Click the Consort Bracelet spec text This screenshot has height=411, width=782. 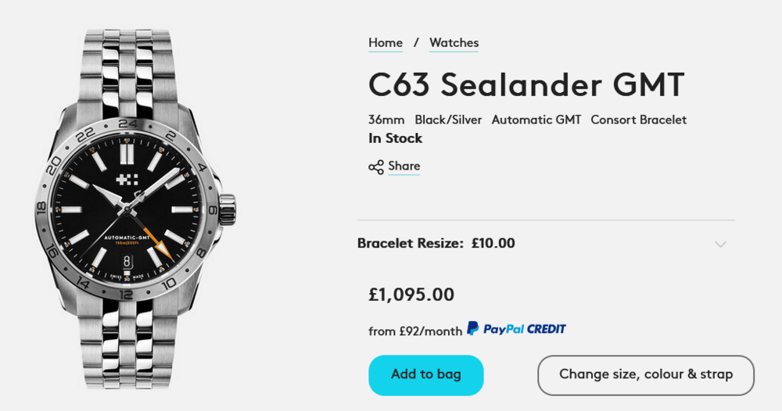tap(638, 120)
